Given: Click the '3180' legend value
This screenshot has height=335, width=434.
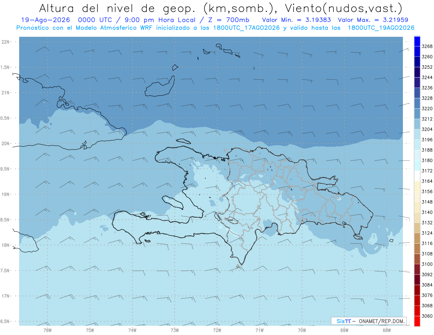Looking at the screenshot, I should click(427, 160).
